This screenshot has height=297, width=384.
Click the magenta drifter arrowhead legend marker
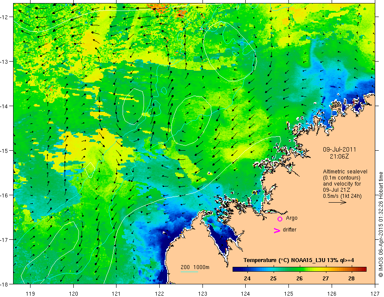click(277, 230)
